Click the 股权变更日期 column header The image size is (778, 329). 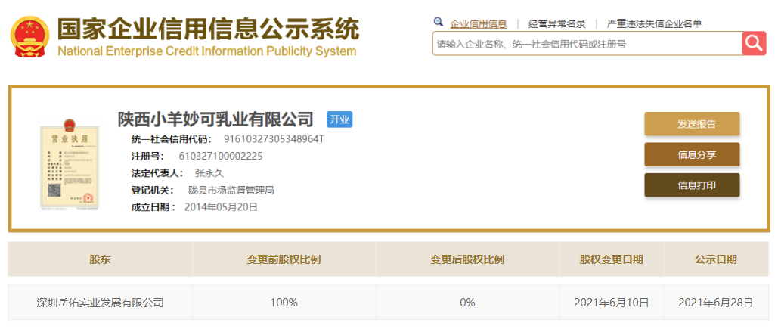[611, 259]
